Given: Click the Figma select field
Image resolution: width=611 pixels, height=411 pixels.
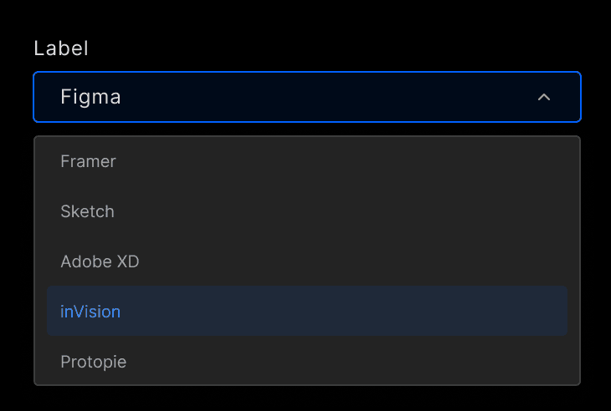Looking at the screenshot, I should click(306, 97).
